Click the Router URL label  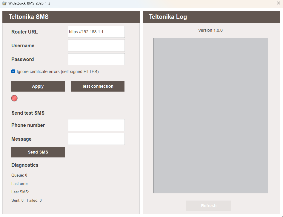click(24, 32)
